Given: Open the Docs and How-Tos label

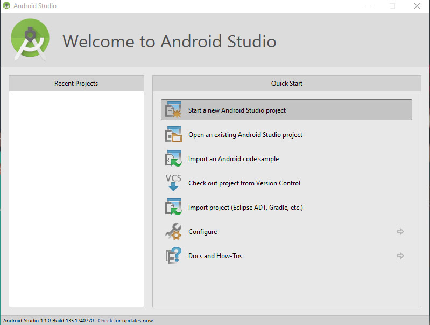Looking at the screenshot, I should [215, 256].
